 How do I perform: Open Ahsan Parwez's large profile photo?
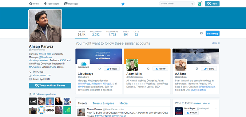[x=45, y=26]
